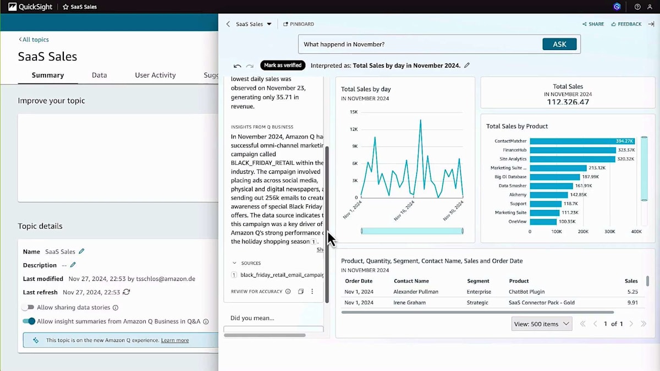This screenshot has height=371, width=660.
Task: Click the redo arrow icon
Action: tap(250, 65)
